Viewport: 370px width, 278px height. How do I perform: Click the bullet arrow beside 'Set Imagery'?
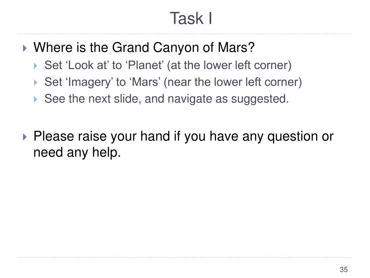coord(36,83)
